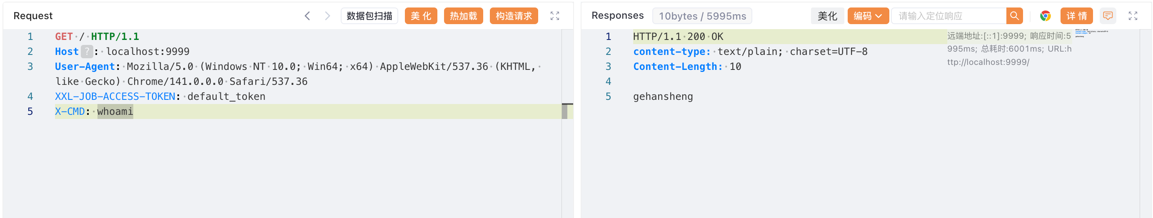Go to next request with right arrow
Viewport: 1153px width, 218px height.
[327, 16]
